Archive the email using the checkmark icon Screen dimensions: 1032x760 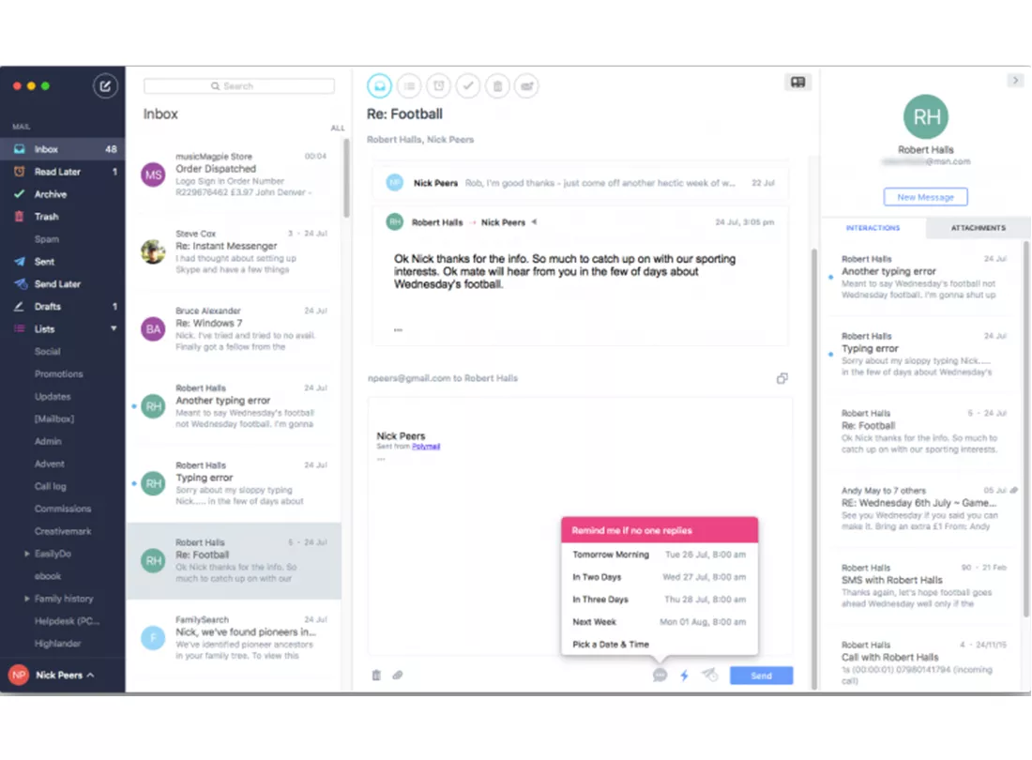467,85
